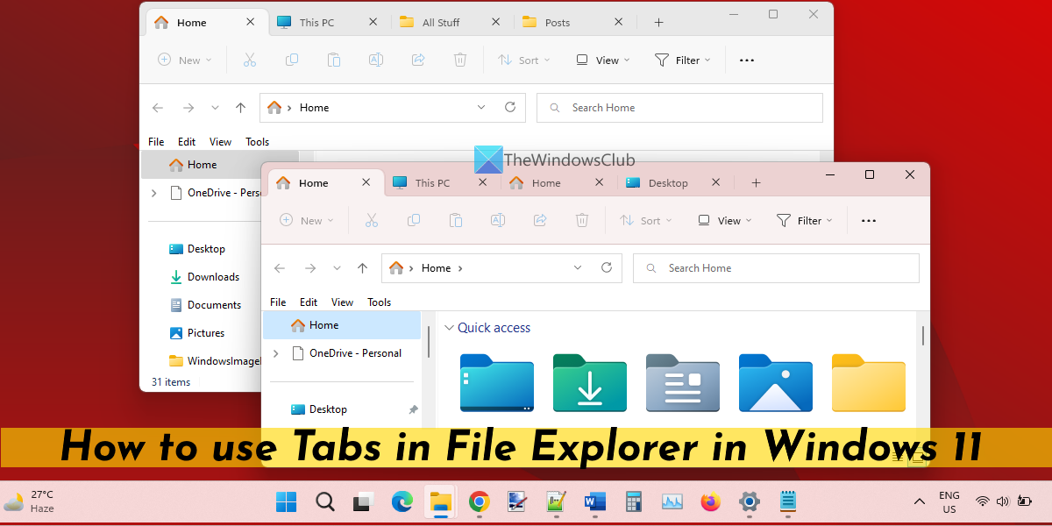1052x526 pixels.
Task: Click the Delete trash icon
Action: [x=582, y=220]
